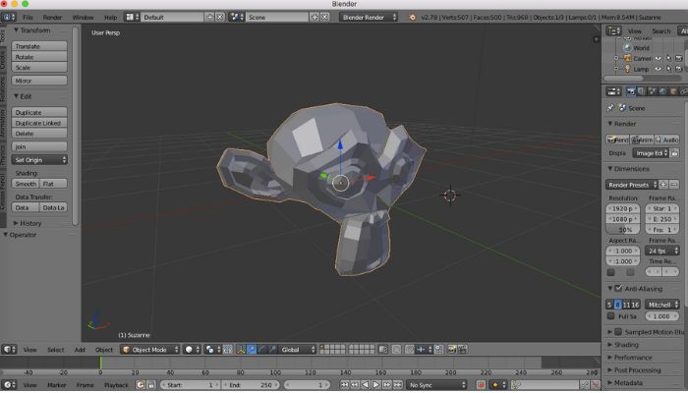Viewport: 688px width, 393px height.
Task: Open the No Sync dropdown
Action: pos(436,385)
